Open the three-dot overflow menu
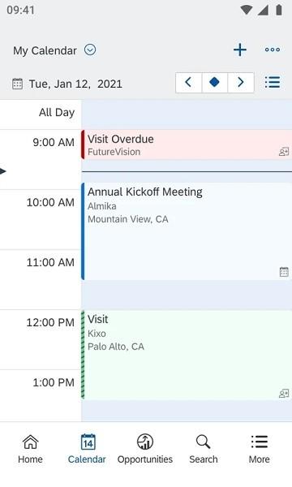 [273, 50]
